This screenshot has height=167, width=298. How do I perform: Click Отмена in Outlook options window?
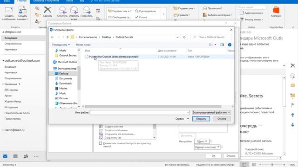pyautogui.click(x=231, y=156)
